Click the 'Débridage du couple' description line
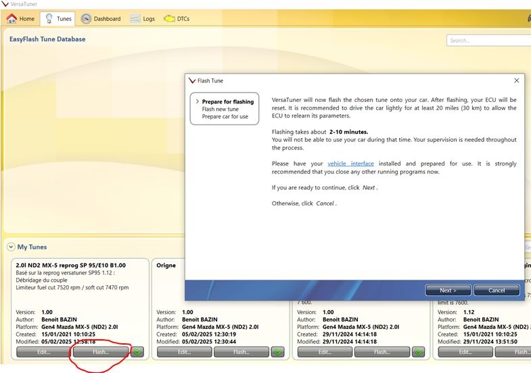 coord(41,280)
